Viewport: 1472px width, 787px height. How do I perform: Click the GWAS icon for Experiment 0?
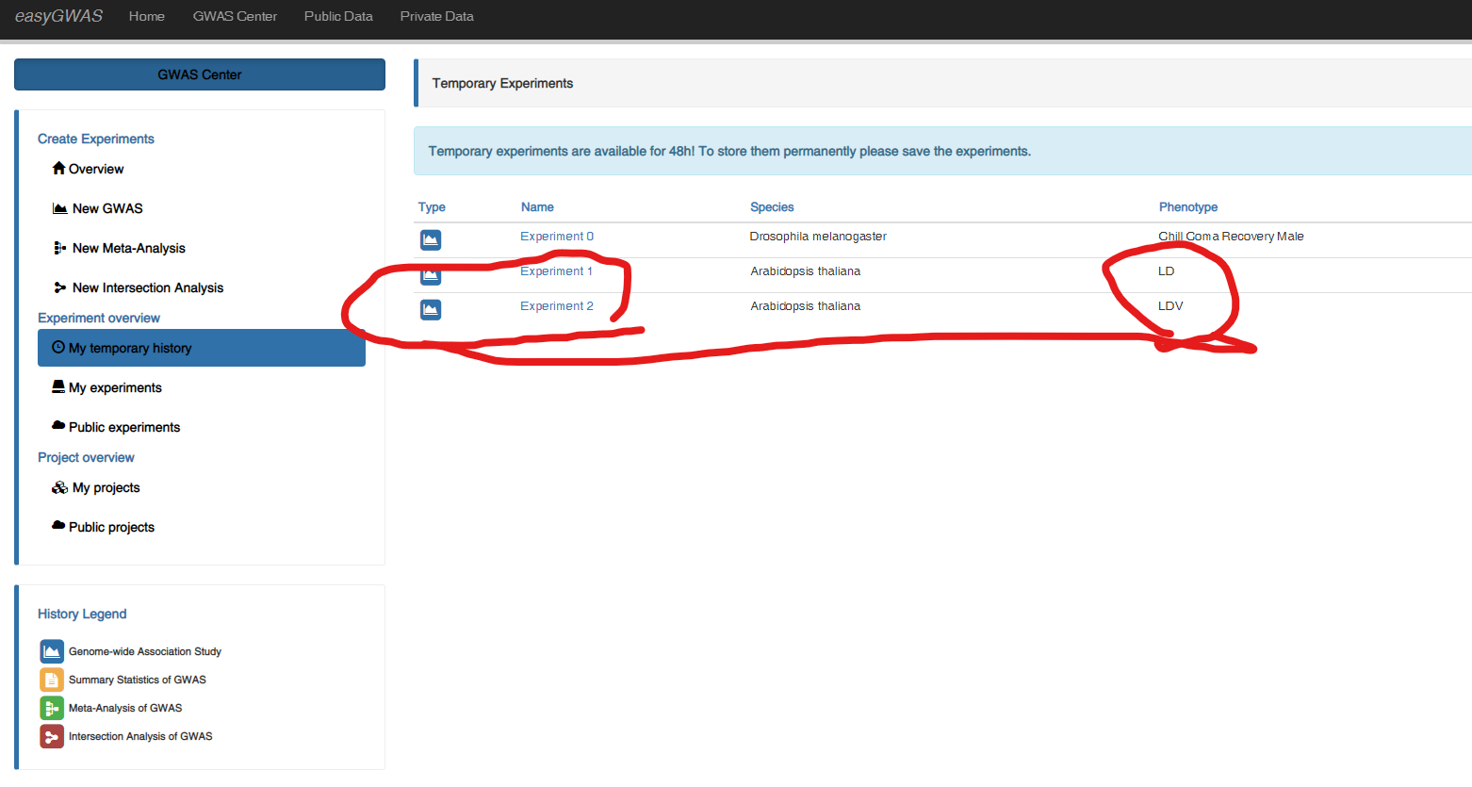(431, 239)
